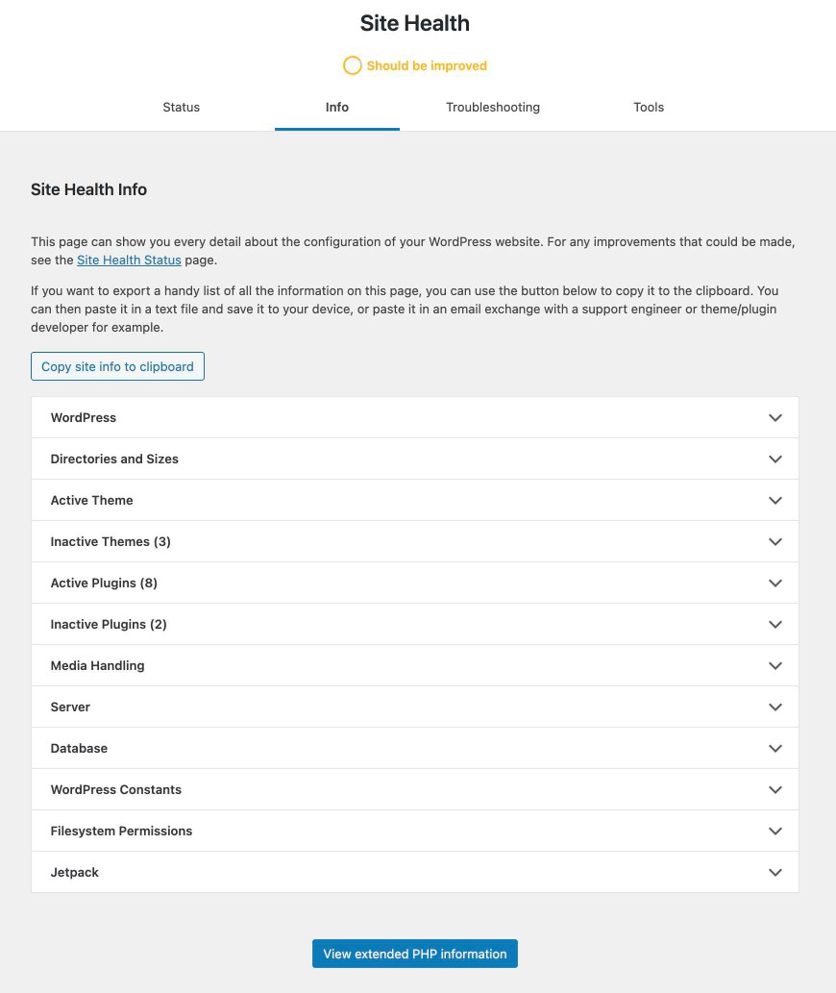Show the Active Plugins (8) list
The image size is (836, 993).
414,583
